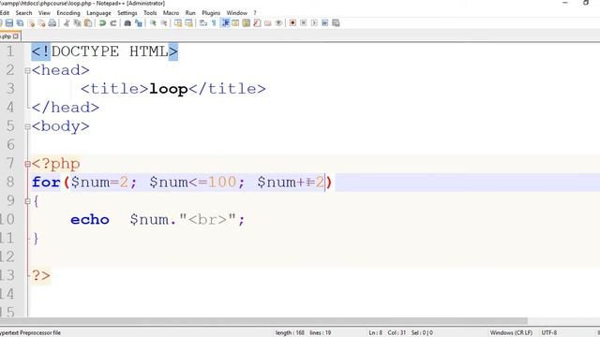Image resolution: width=600 pixels, height=337 pixels.
Task: Click 'Windows (CR LF)' in the status bar
Action: [511, 333]
